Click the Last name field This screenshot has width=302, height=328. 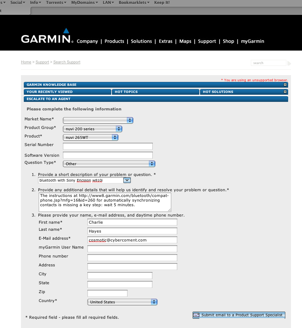tap(132, 231)
